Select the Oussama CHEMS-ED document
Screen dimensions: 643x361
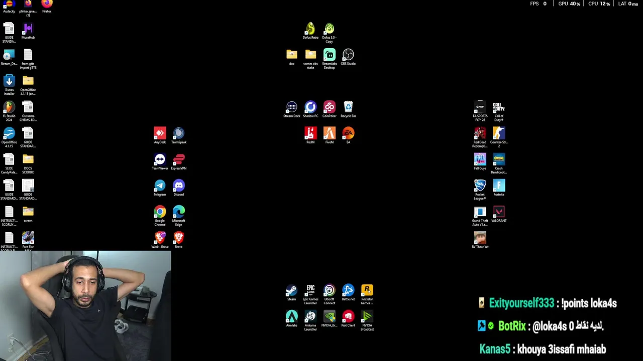click(28, 111)
